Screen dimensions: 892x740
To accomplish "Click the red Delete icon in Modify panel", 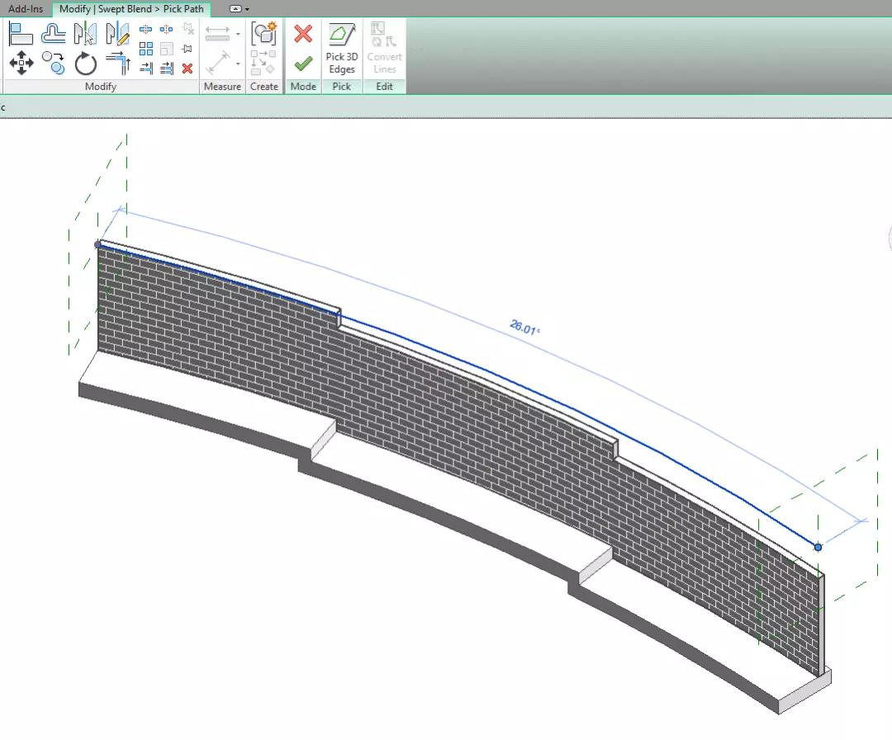I will point(187,69).
